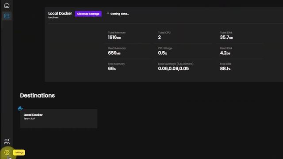283x159 pixels.
Task: Click the Settings tooltip label
Action: click(19, 152)
